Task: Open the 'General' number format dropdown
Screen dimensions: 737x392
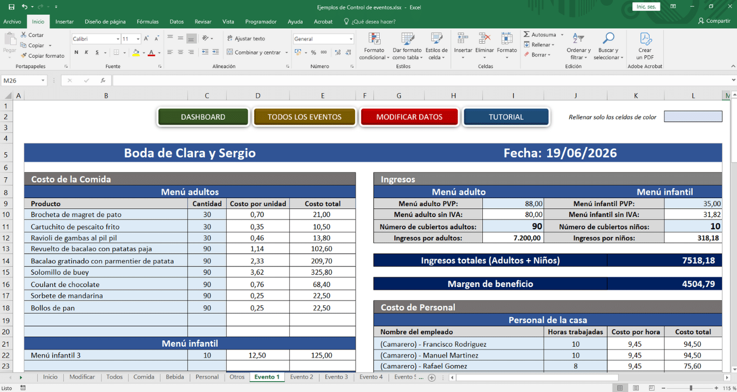Action: click(x=351, y=39)
